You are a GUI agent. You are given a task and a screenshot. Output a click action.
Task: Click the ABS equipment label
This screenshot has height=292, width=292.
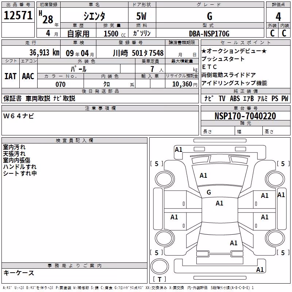point(235,99)
